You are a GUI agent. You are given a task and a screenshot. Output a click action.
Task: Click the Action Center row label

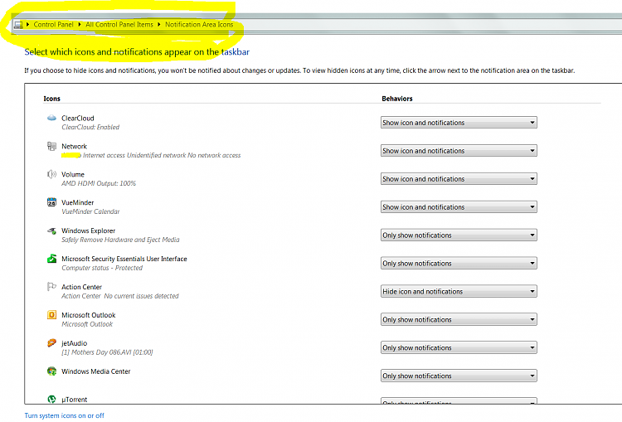tap(82, 287)
